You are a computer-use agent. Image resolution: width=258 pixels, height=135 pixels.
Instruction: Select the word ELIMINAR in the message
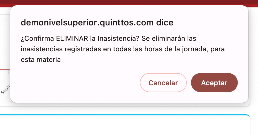tap(72, 38)
